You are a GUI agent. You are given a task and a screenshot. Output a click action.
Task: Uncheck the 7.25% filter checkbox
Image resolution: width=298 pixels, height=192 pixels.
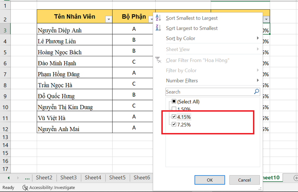pyautogui.click(x=174, y=124)
